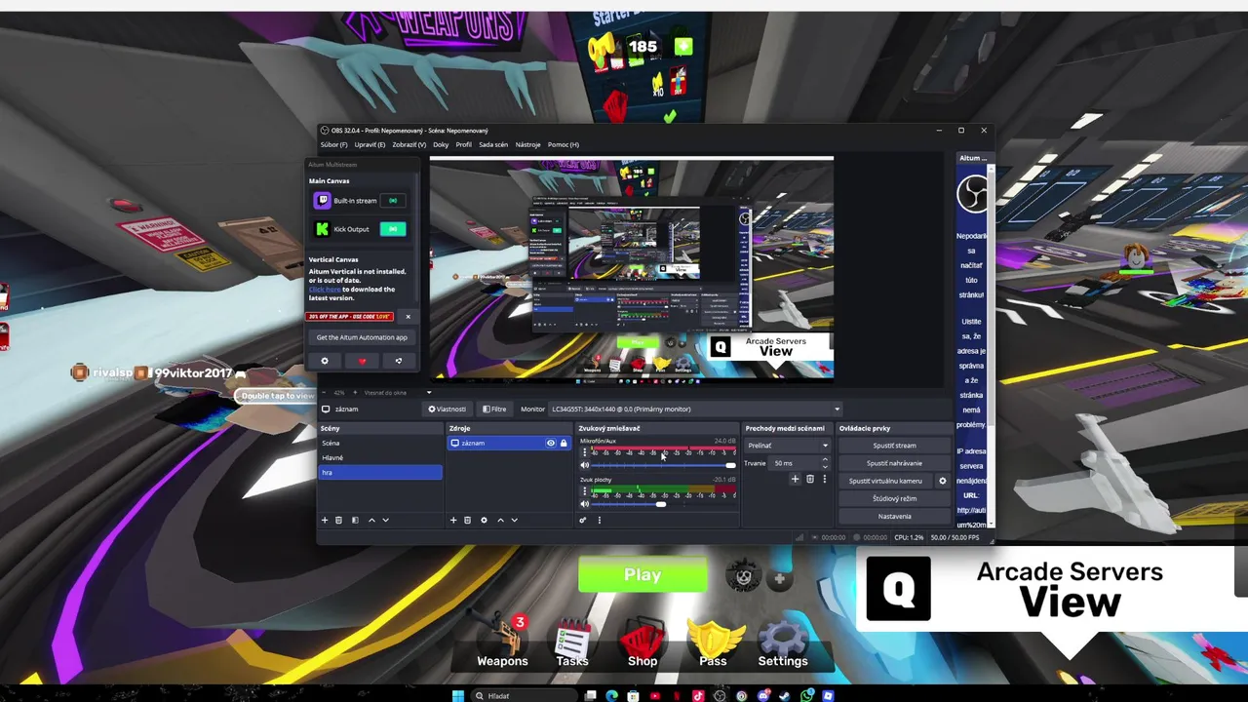The image size is (1248, 702).
Task: Open the Nástroje menu
Action: coord(527,144)
